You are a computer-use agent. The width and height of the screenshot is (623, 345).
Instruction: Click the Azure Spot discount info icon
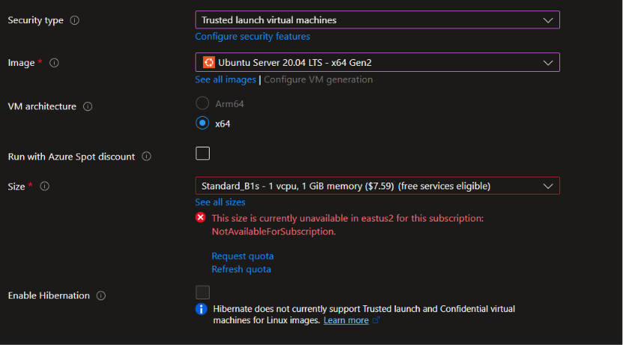click(146, 156)
